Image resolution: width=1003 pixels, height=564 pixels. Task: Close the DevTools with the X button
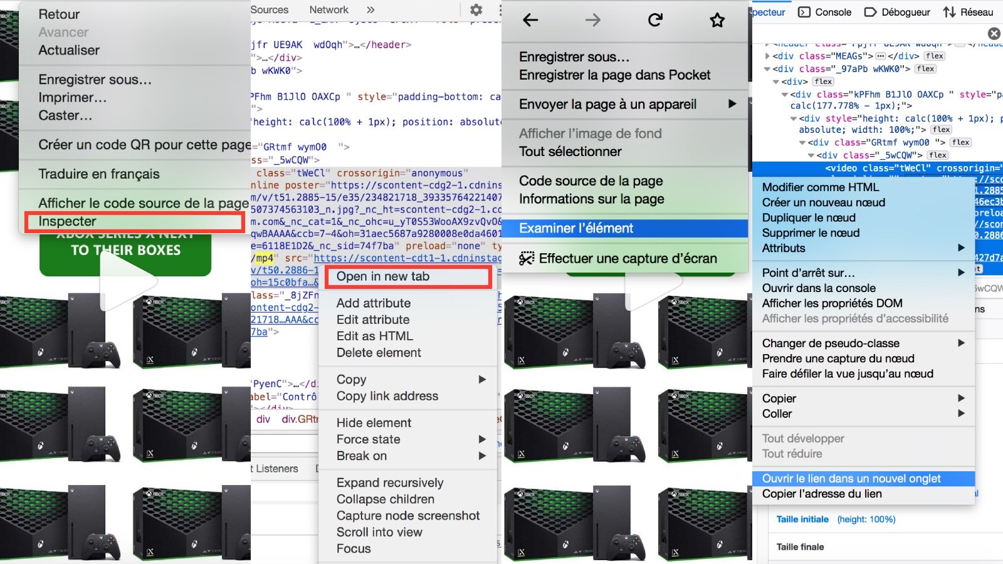(x=993, y=33)
